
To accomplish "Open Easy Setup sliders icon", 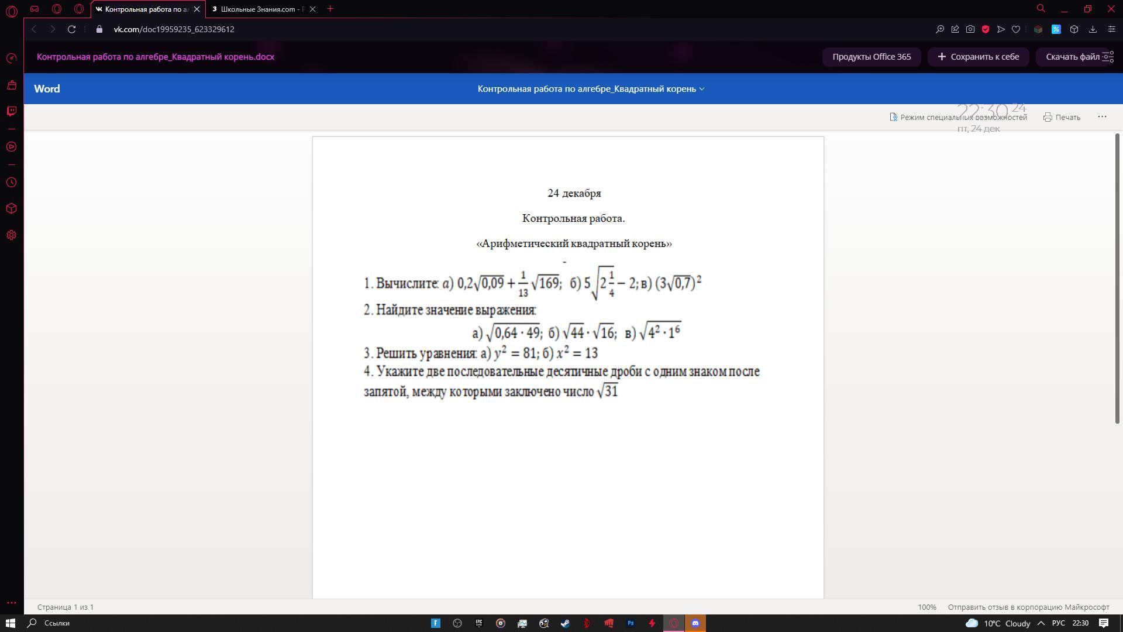I will (x=1112, y=29).
